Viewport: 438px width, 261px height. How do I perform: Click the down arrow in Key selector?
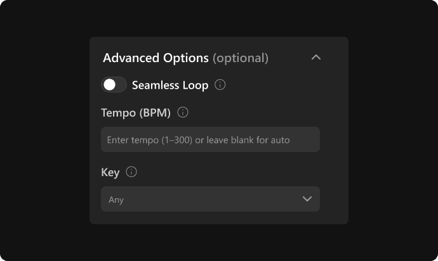point(307,199)
